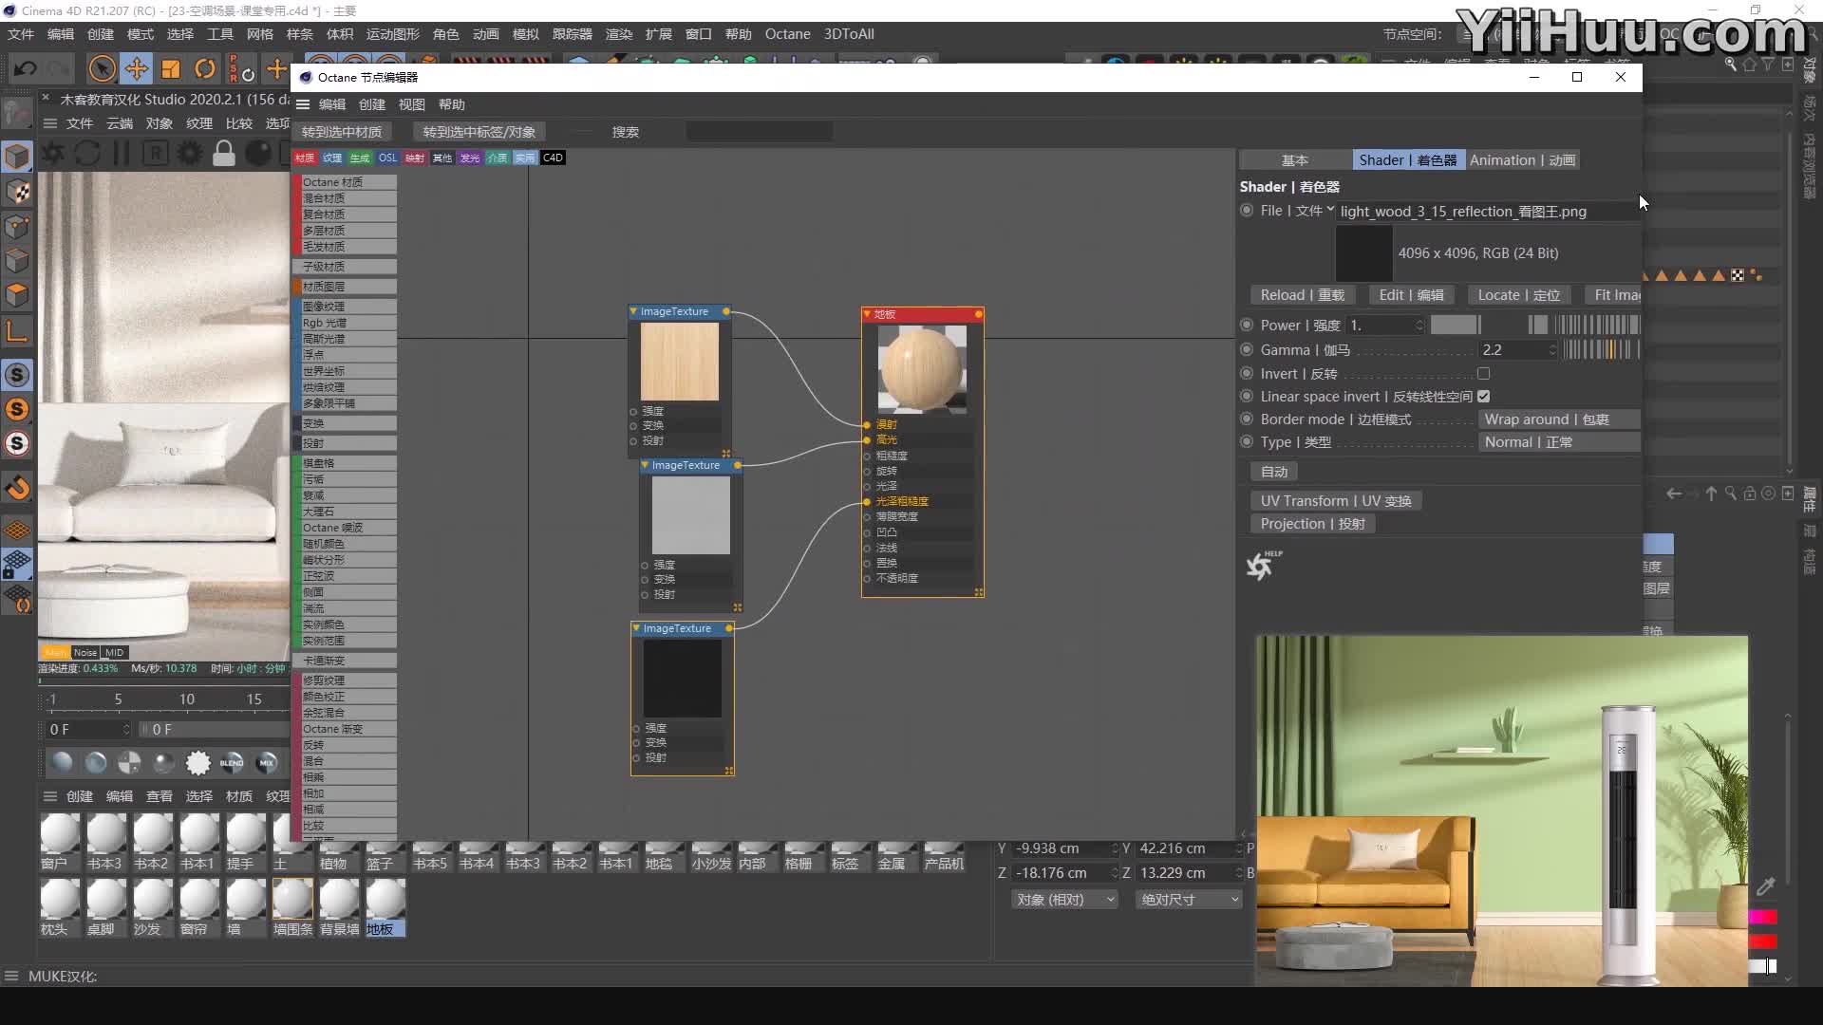Click the Blend material icon

click(232, 762)
